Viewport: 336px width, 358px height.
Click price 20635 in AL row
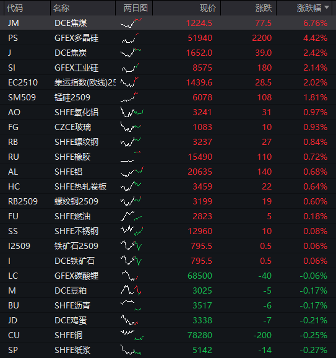click(x=200, y=172)
